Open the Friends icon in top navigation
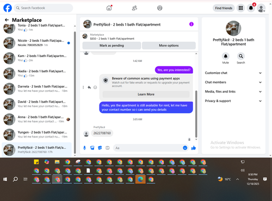The width and height of the screenshot is (272, 201). 134,8
